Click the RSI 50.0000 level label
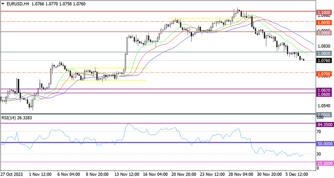This screenshot has height=178, width=334. point(325,144)
